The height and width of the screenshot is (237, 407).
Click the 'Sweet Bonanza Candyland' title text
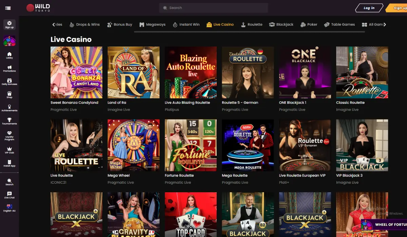tap(74, 103)
